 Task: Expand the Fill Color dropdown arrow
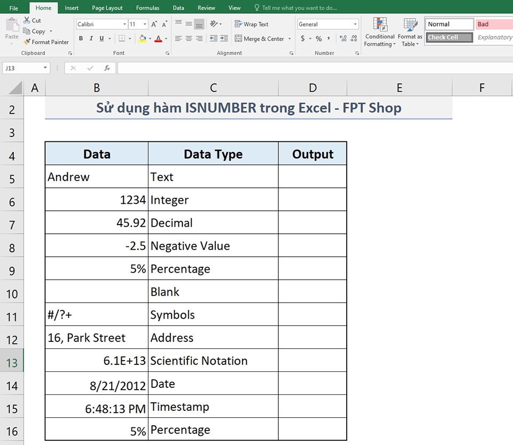point(150,38)
